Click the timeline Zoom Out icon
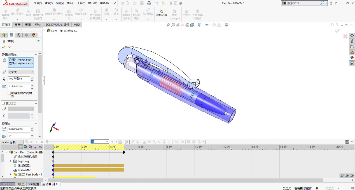This screenshot has height=190, width=355. (352, 176)
